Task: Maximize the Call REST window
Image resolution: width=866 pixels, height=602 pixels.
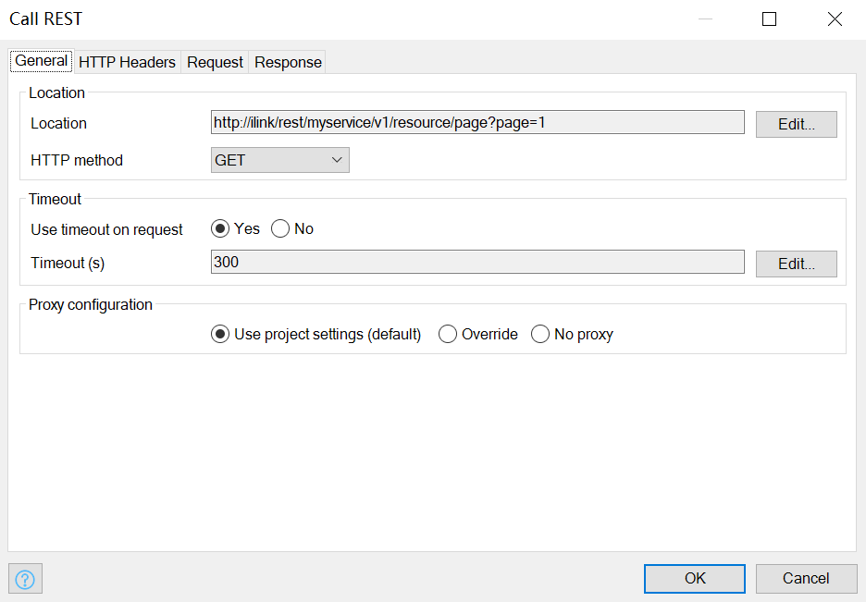Action: point(770,19)
